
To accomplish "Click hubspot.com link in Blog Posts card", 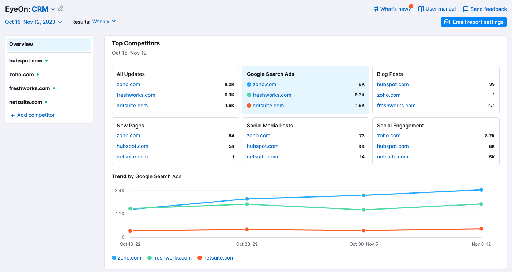I will (393, 84).
